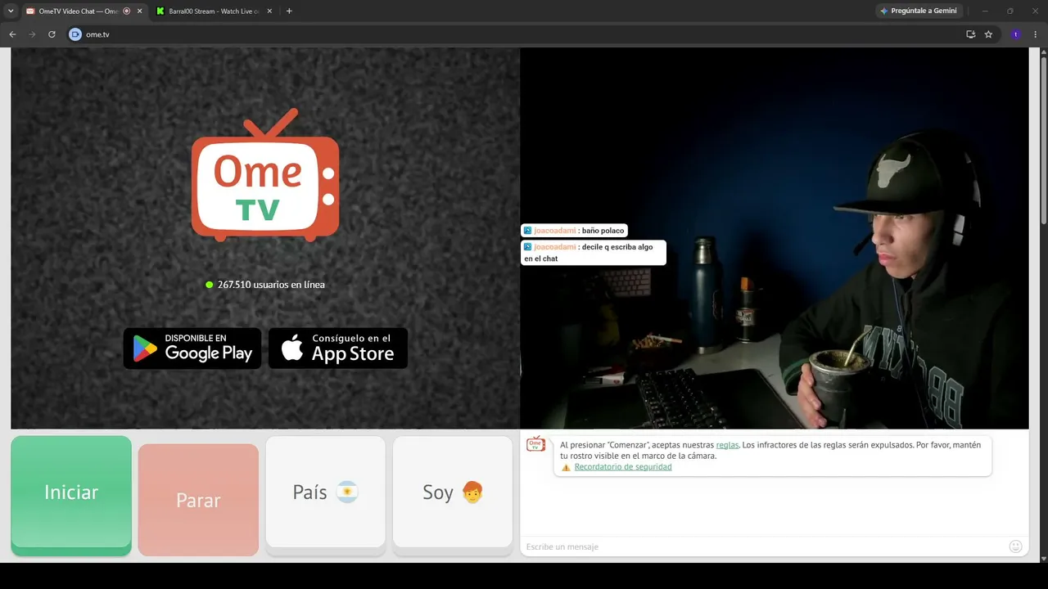
Task: Open the País country selector
Action: [x=325, y=492]
